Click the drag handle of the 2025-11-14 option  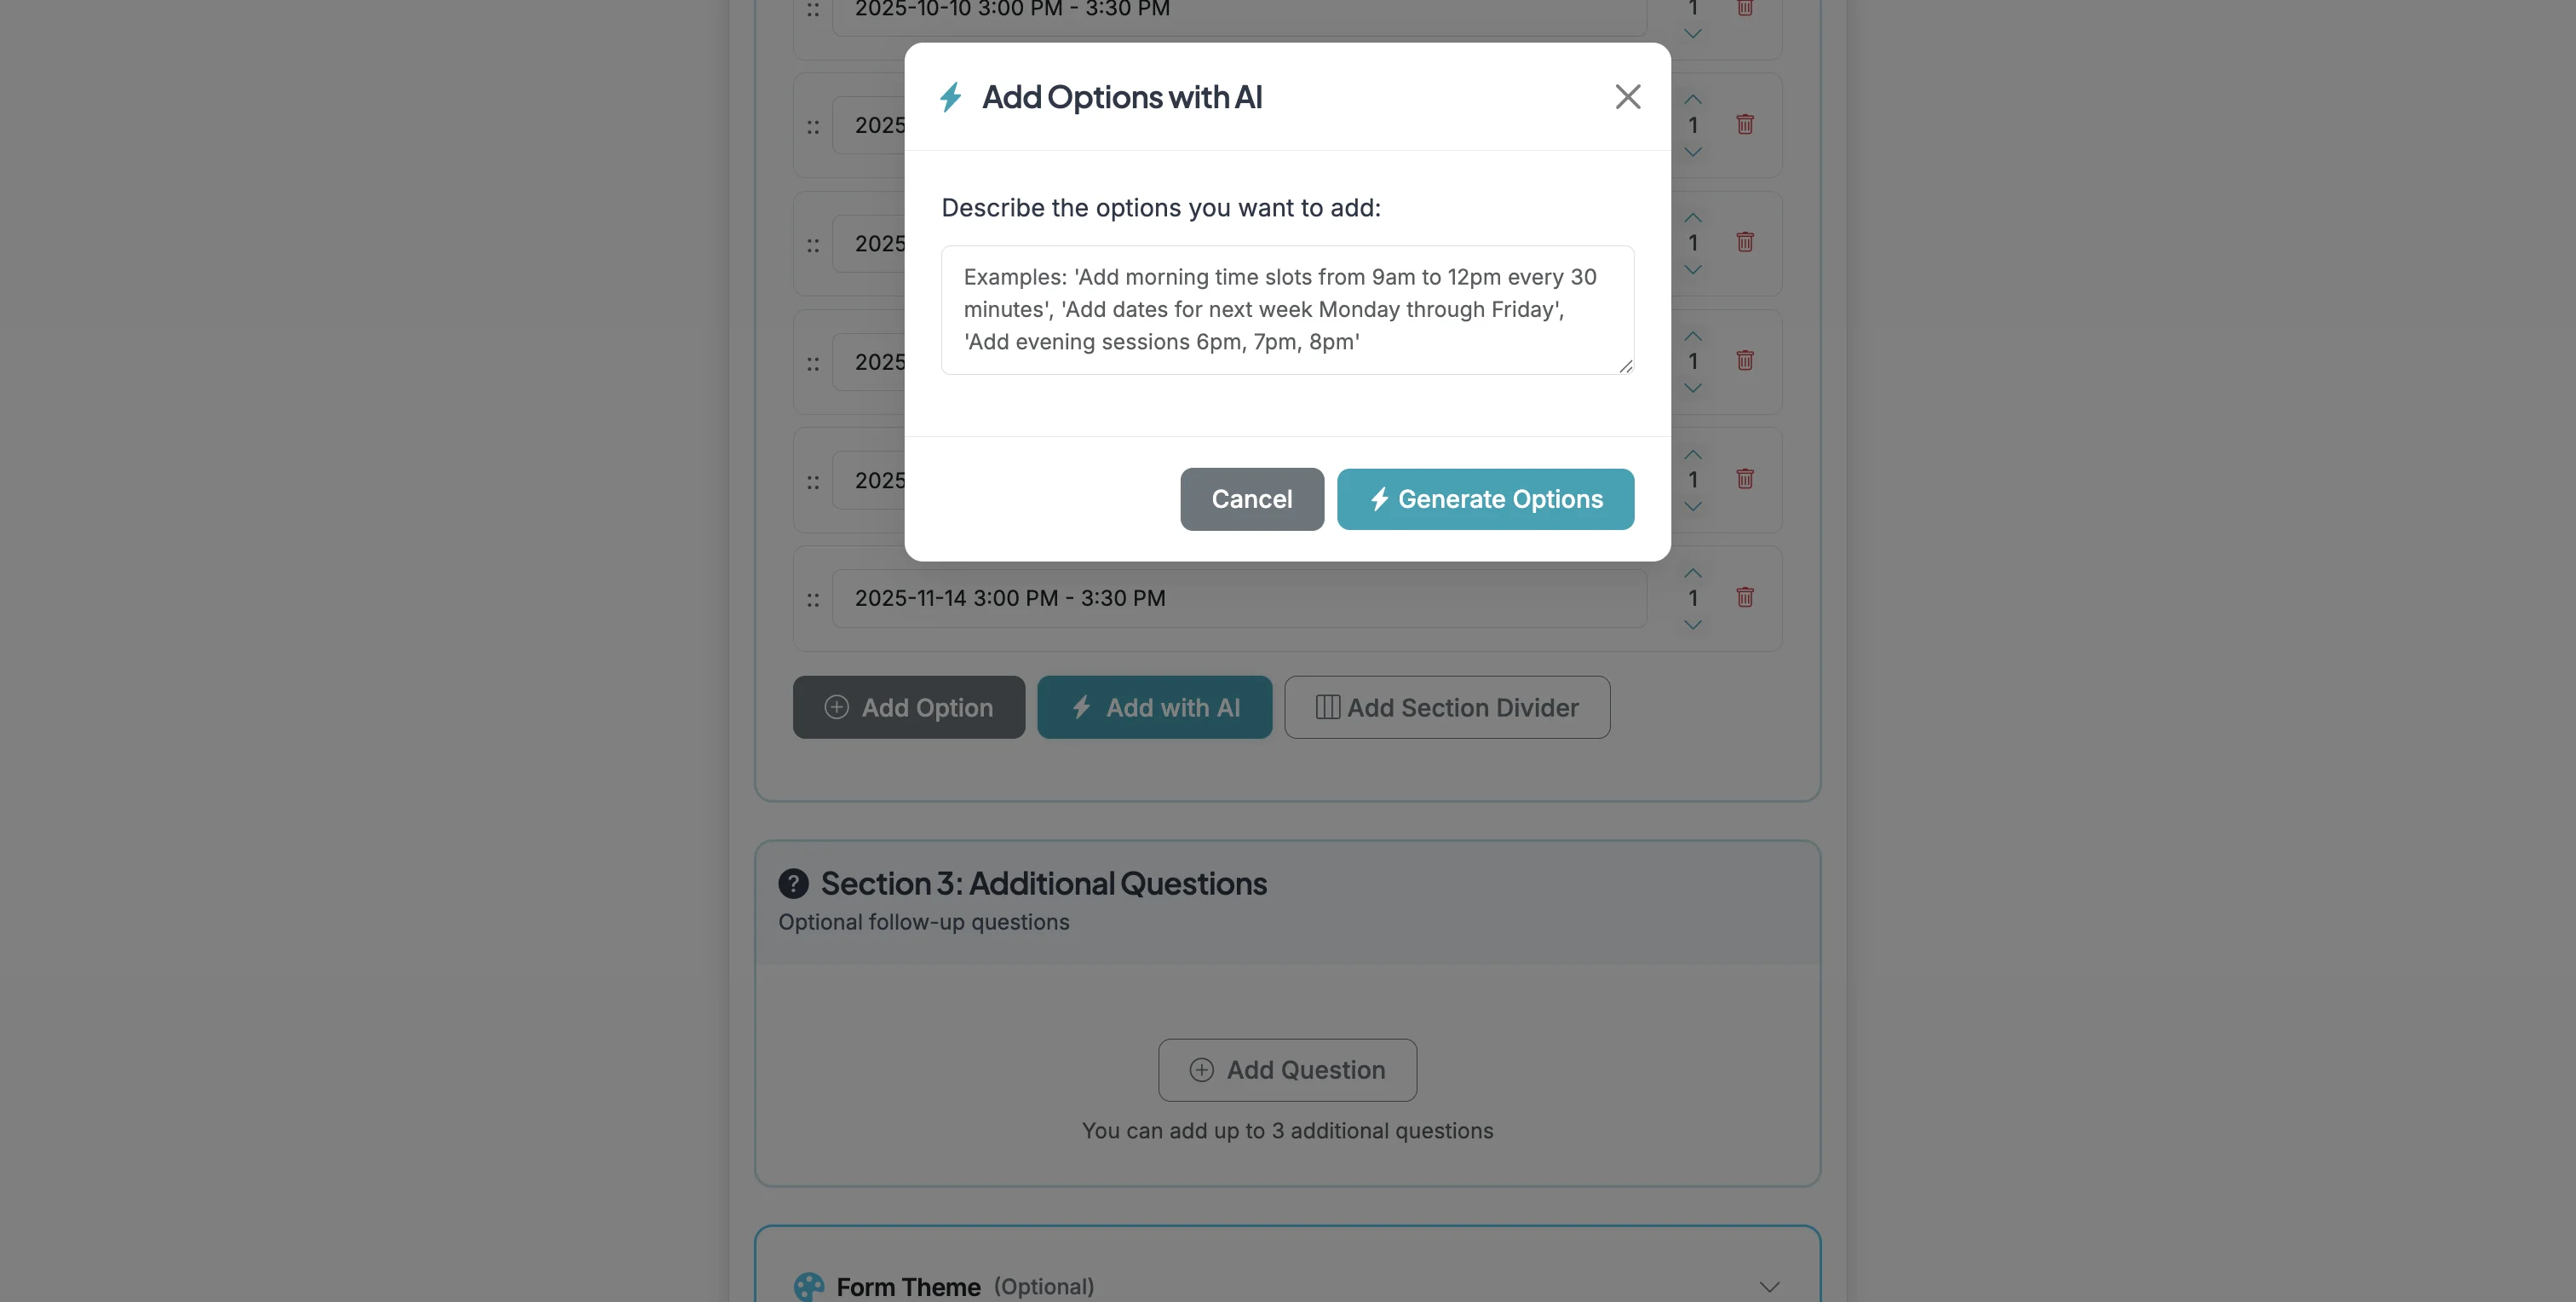[x=813, y=597]
